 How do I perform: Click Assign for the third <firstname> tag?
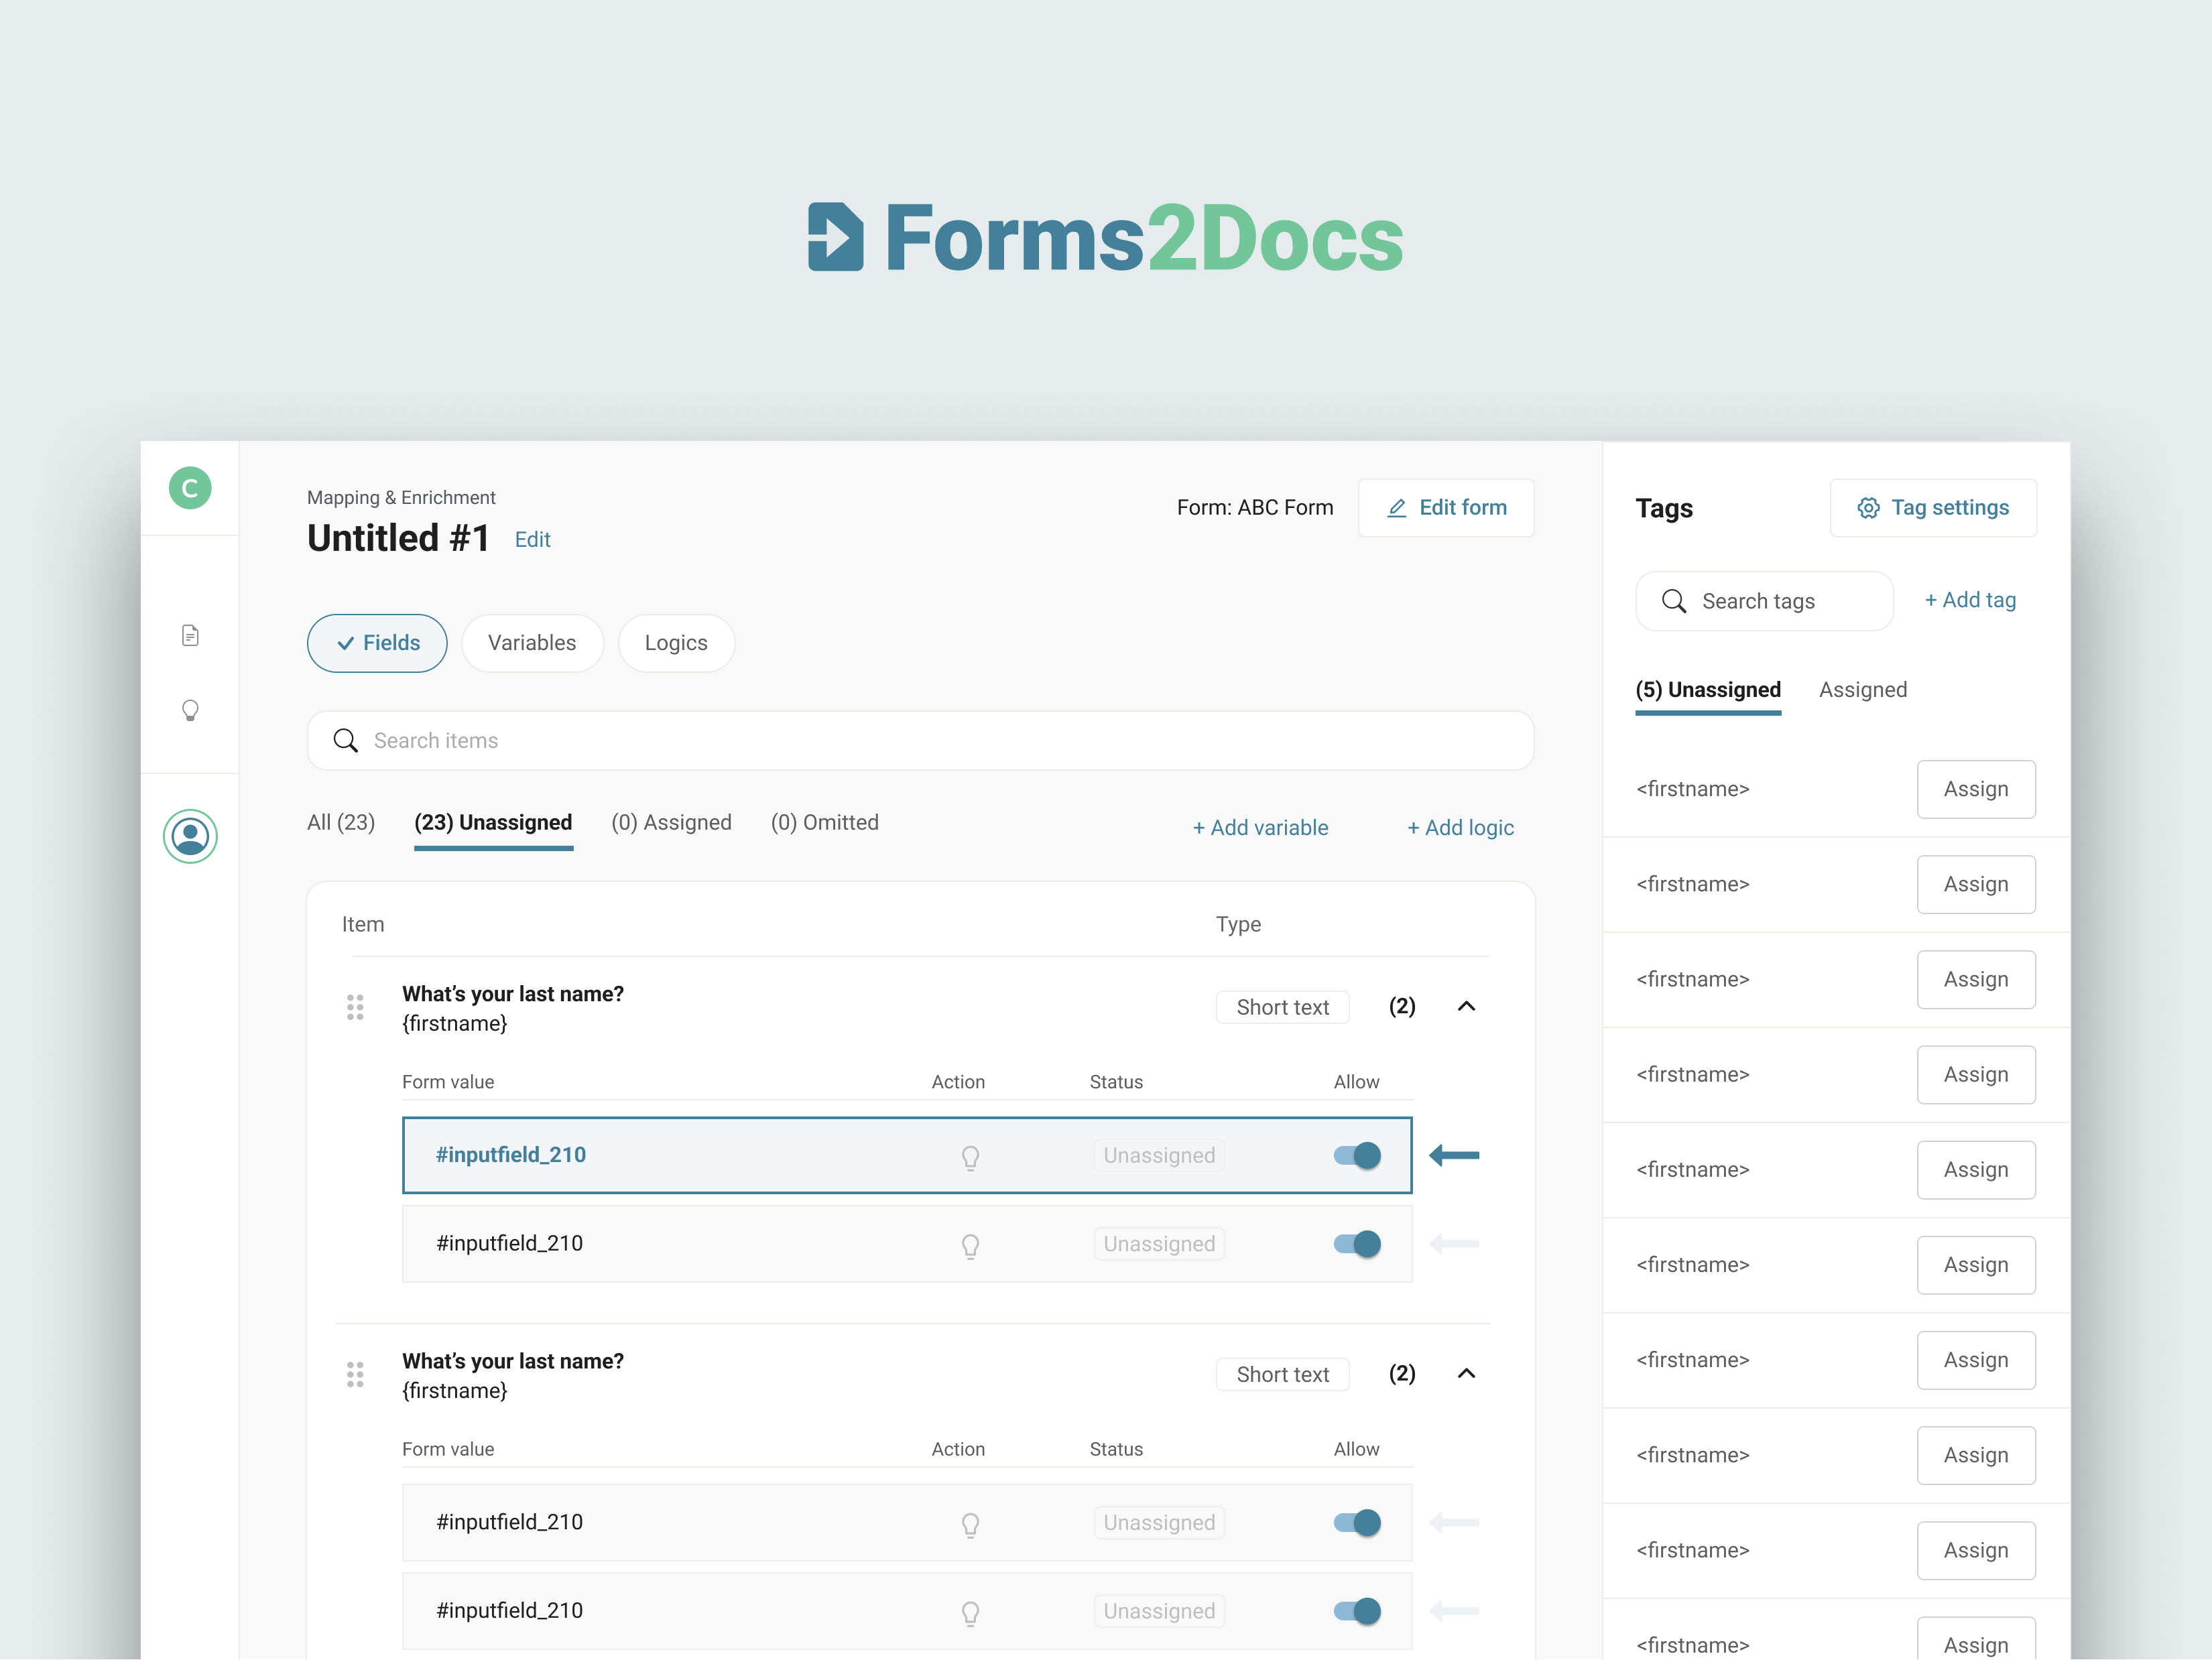(1976, 979)
